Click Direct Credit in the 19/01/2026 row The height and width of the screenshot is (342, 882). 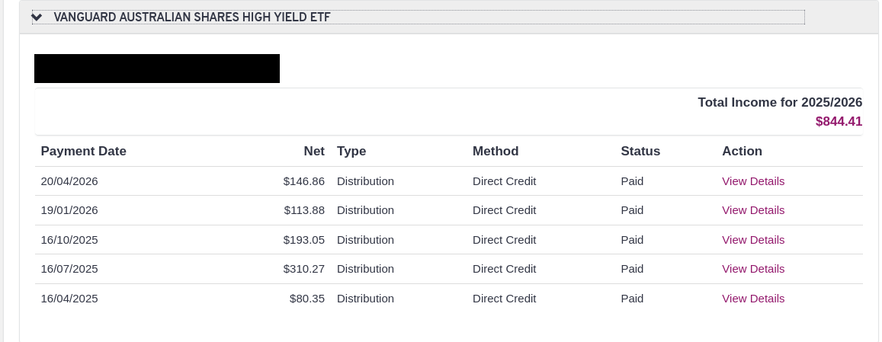tap(504, 210)
